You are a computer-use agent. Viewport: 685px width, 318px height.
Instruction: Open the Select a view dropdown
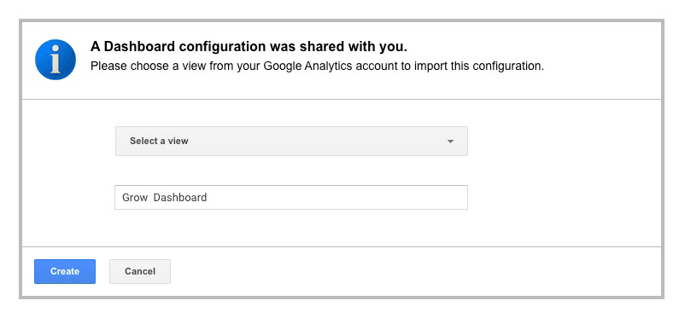[291, 141]
